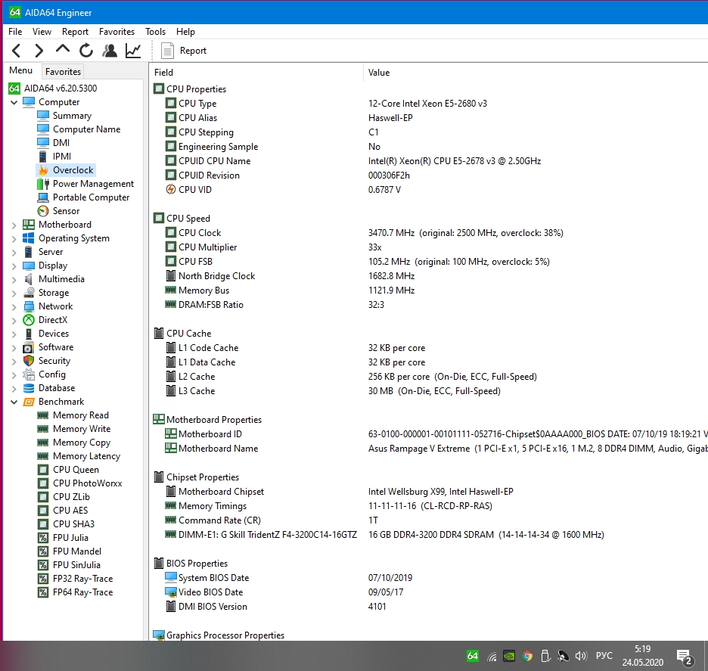Click the Security shield icon
Screen dimensions: 708x671
tap(29, 361)
